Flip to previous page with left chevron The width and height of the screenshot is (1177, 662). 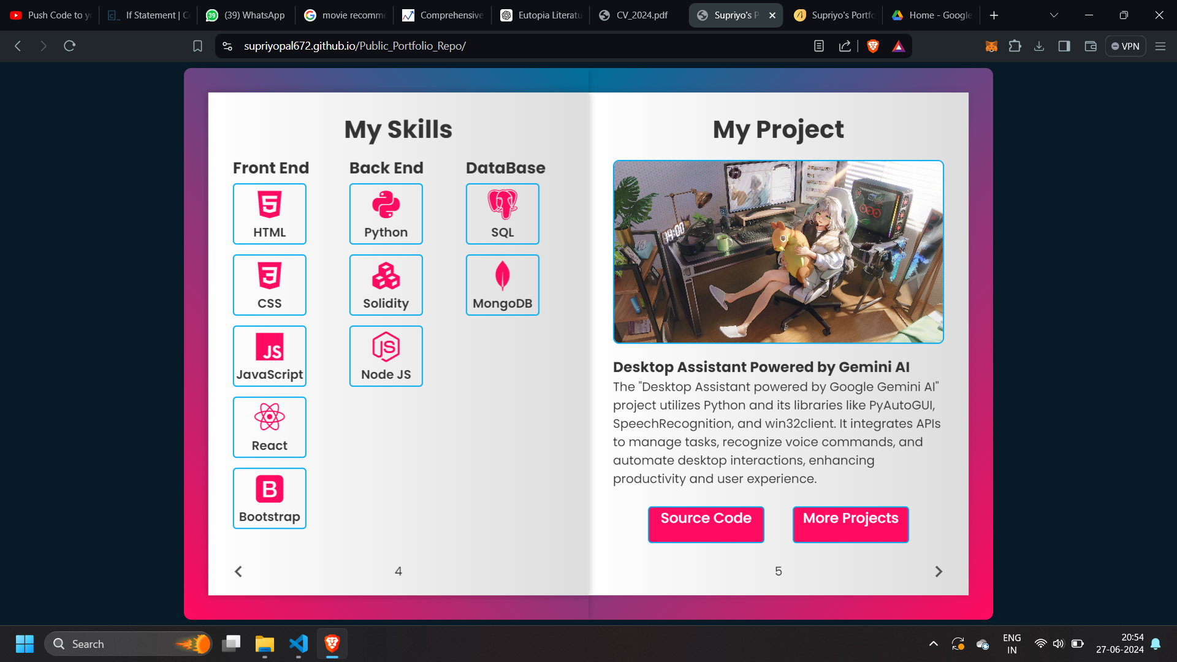click(x=238, y=571)
